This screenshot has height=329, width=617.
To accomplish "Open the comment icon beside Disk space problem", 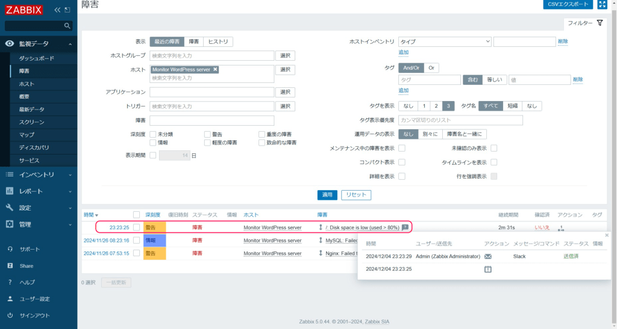I will (406, 227).
